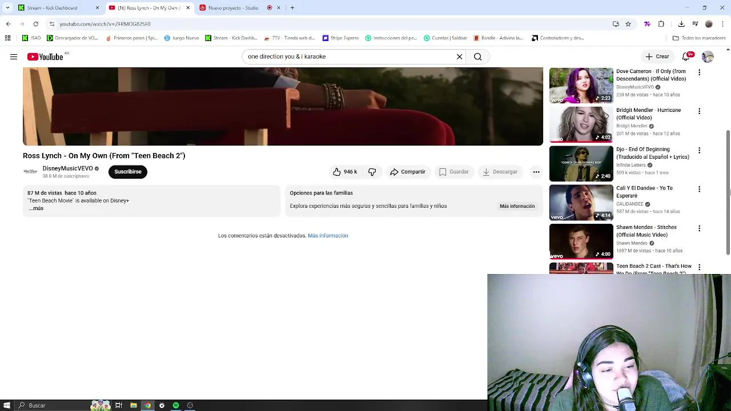Clear the YouTube search box text
The width and height of the screenshot is (731, 411).
(x=459, y=57)
